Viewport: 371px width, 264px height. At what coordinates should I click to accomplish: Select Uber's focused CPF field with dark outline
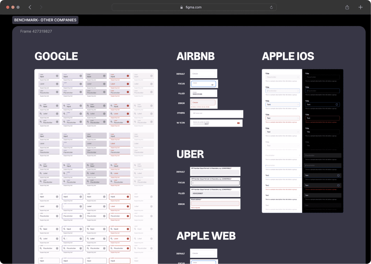pos(215,183)
